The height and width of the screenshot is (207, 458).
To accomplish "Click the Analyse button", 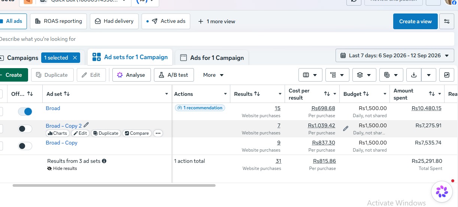I will point(131,75).
